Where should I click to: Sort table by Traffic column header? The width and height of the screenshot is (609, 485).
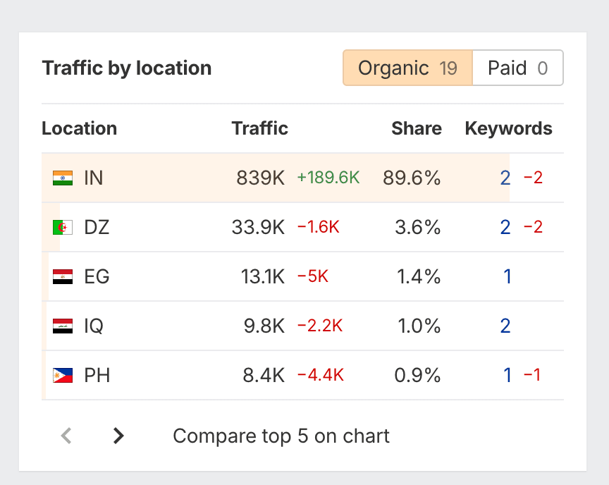pyautogui.click(x=259, y=128)
